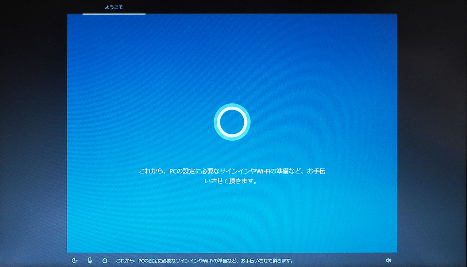Screen dimensions: 467x267
Task: Click the bottom bar caption お手伝いさせて頂きます
Action: tap(267, 261)
